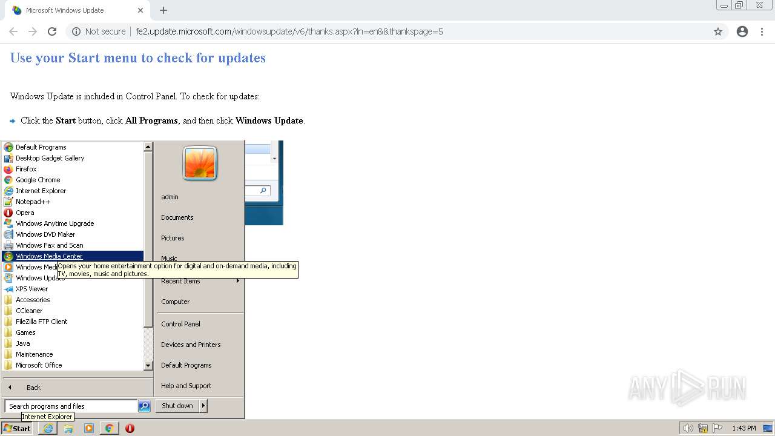The image size is (775, 436).
Task: Open Windows Fax and Scan icon
Action: coord(8,245)
